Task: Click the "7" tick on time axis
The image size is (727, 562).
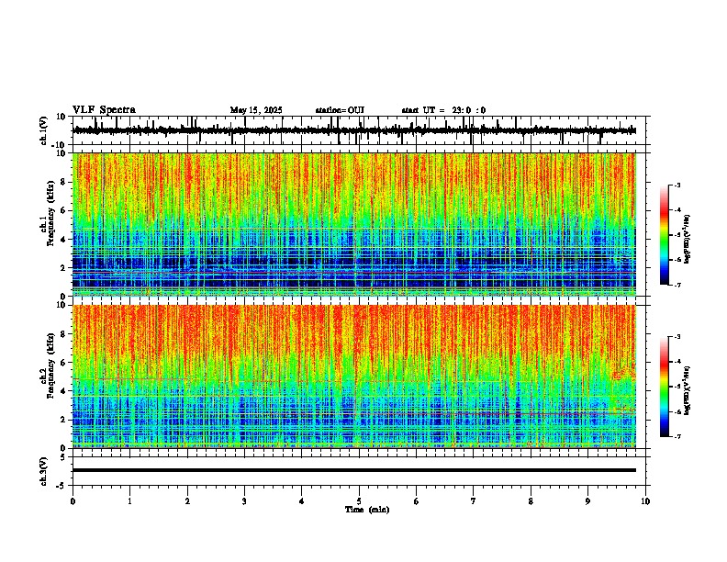Action: [x=474, y=501]
